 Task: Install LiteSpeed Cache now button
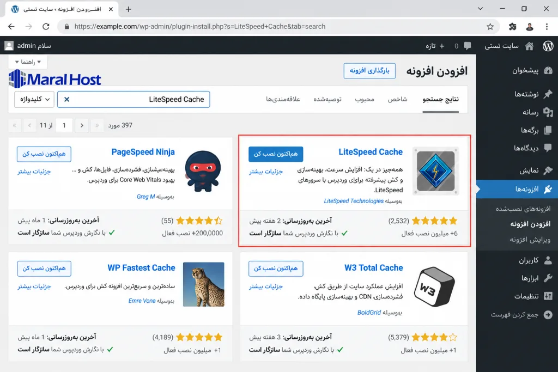pyautogui.click(x=276, y=154)
